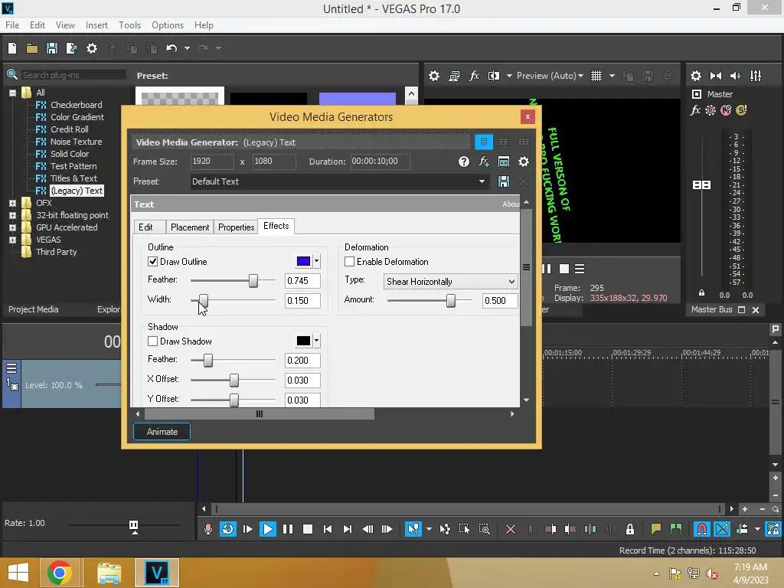Click the Animate button
The height and width of the screenshot is (588, 784).
tap(162, 432)
